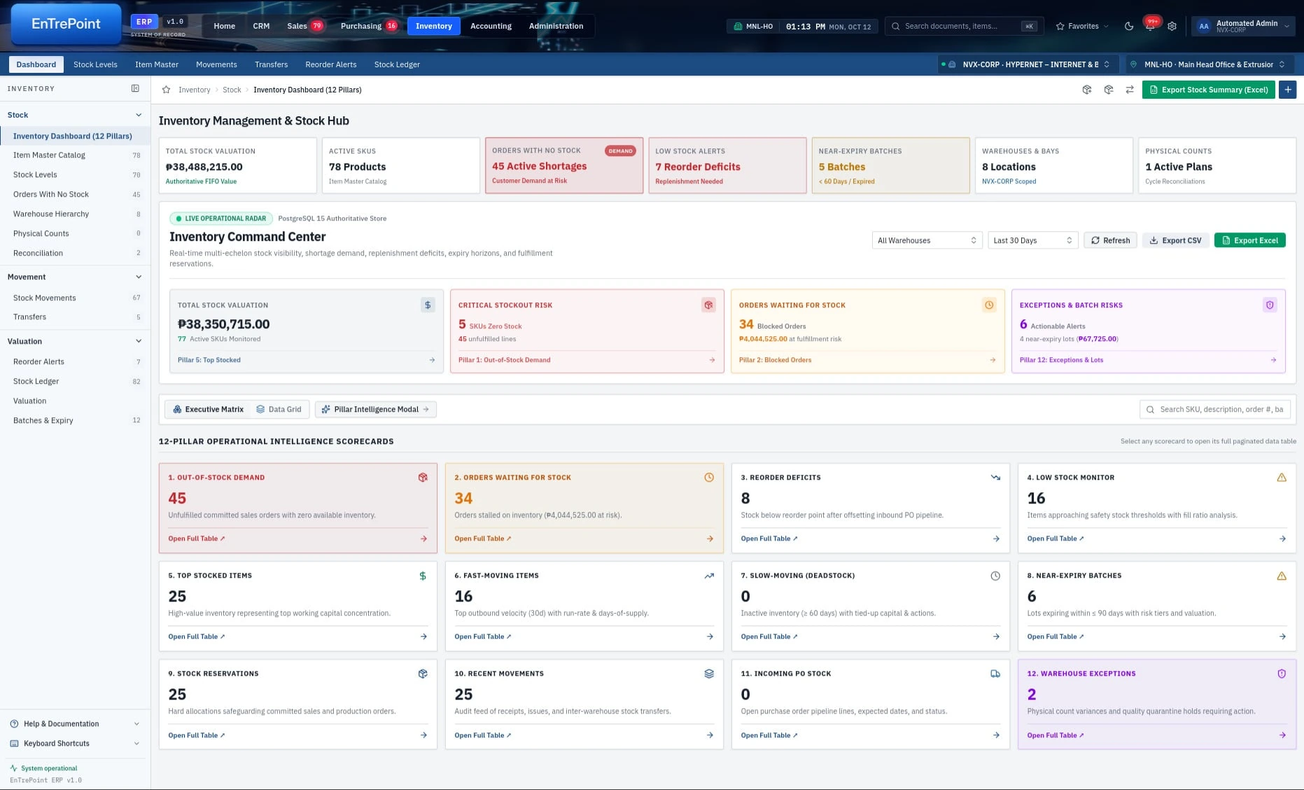The height and width of the screenshot is (790, 1304).
Task: Toggle dark mode moon icon
Action: [1129, 26]
